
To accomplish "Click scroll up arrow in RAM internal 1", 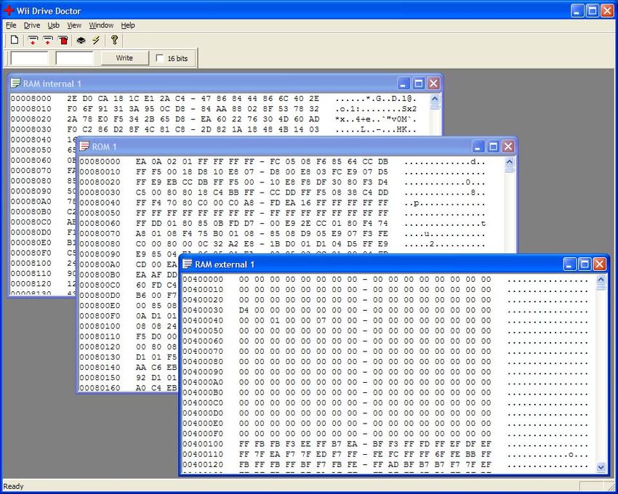I will pyautogui.click(x=434, y=99).
